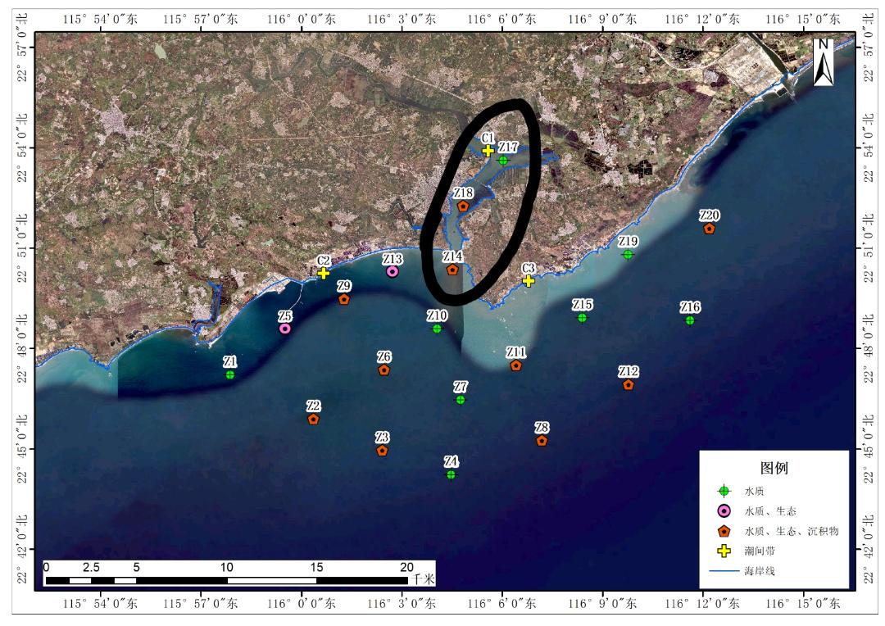This screenshot has height=626, width=885.
Task: Click the 水质、生态、沉积物 legend label
Action: [792, 531]
